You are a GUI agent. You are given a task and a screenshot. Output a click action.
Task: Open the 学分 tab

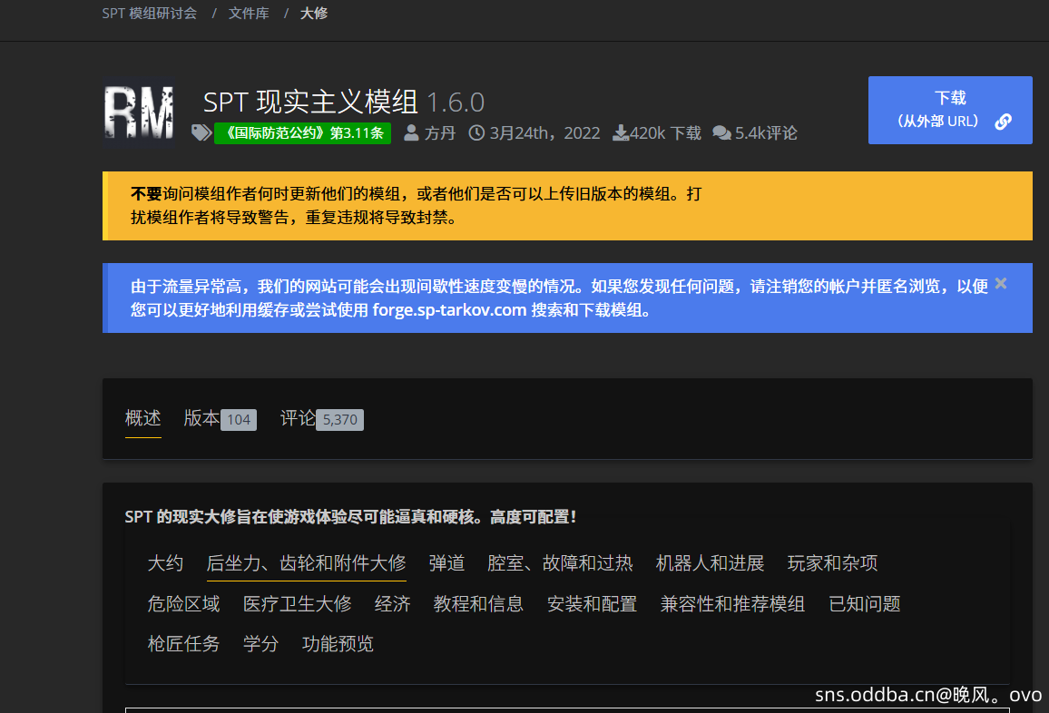[261, 643]
